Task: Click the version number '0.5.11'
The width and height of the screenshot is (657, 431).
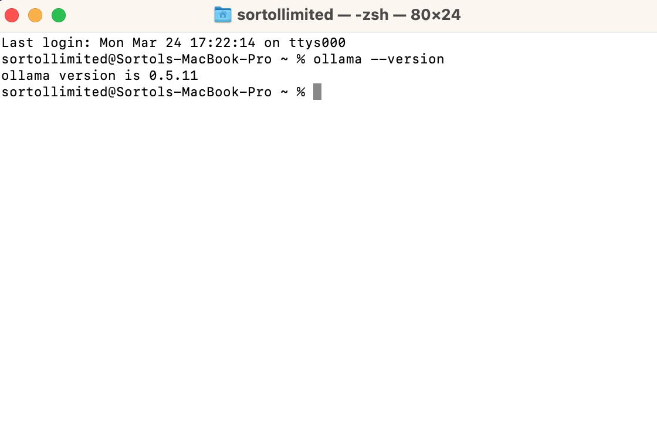Action: 174,75
